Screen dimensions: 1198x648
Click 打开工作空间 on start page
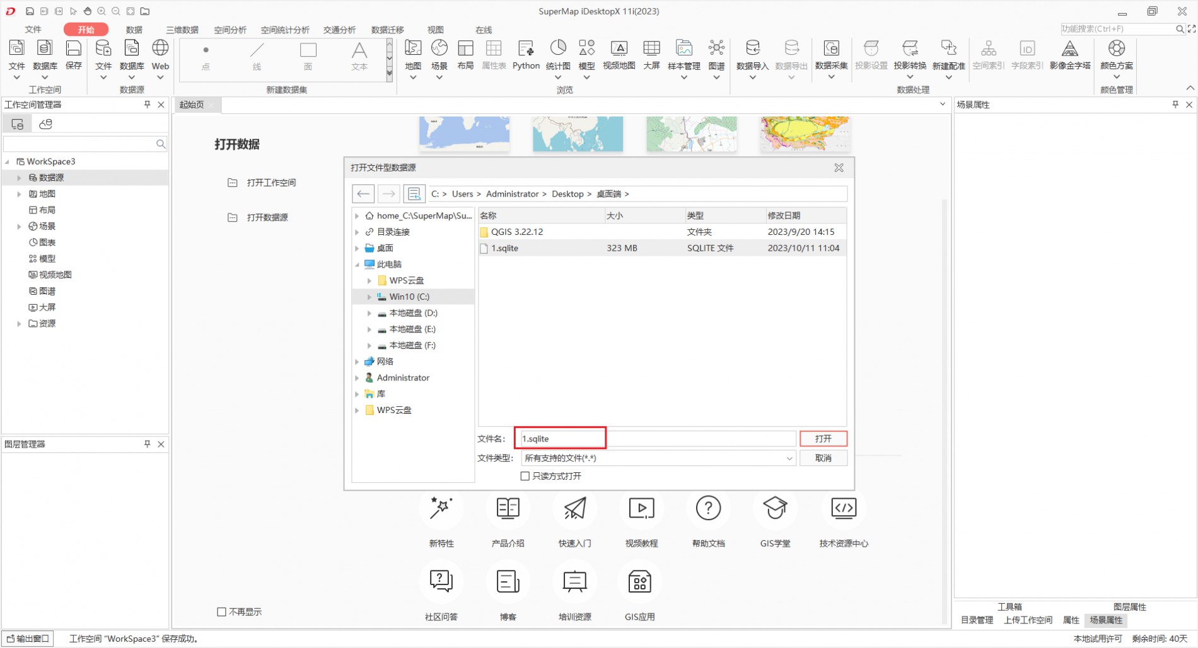pyautogui.click(x=271, y=183)
